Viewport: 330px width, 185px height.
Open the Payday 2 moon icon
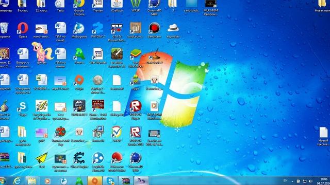[x=98, y=84]
